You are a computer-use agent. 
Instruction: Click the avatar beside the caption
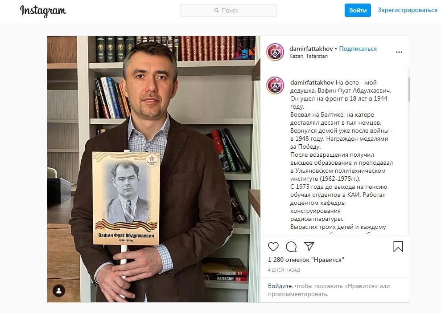[x=275, y=85]
